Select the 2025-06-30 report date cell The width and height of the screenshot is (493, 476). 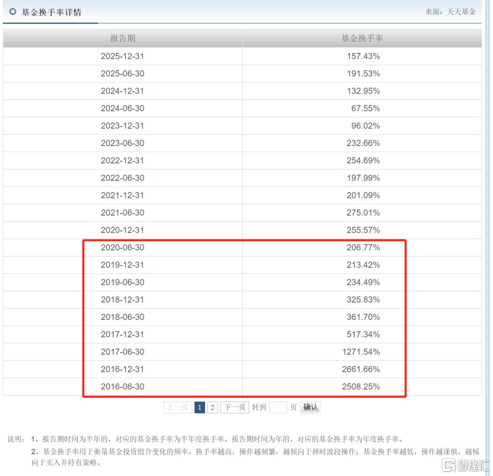click(x=122, y=73)
